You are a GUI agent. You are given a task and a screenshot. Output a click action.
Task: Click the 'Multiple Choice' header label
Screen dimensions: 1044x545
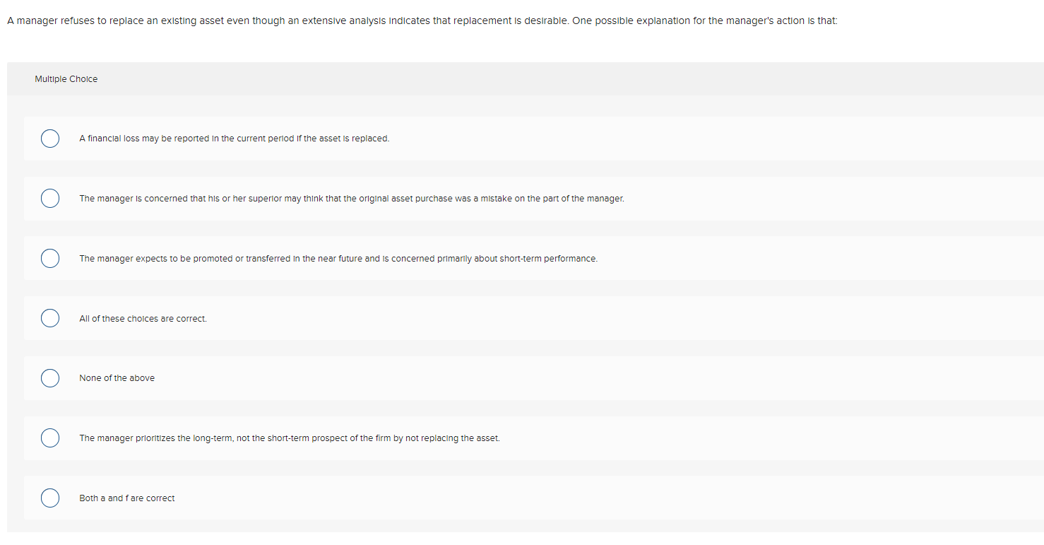(x=66, y=78)
